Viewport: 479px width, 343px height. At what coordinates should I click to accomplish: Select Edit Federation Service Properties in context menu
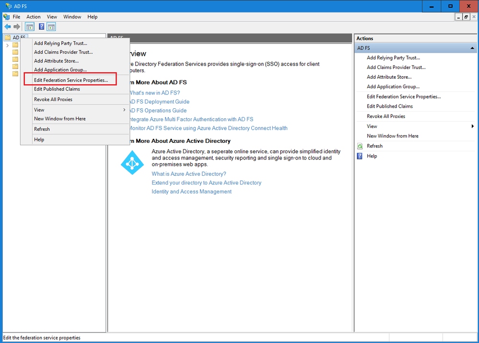pos(75,80)
